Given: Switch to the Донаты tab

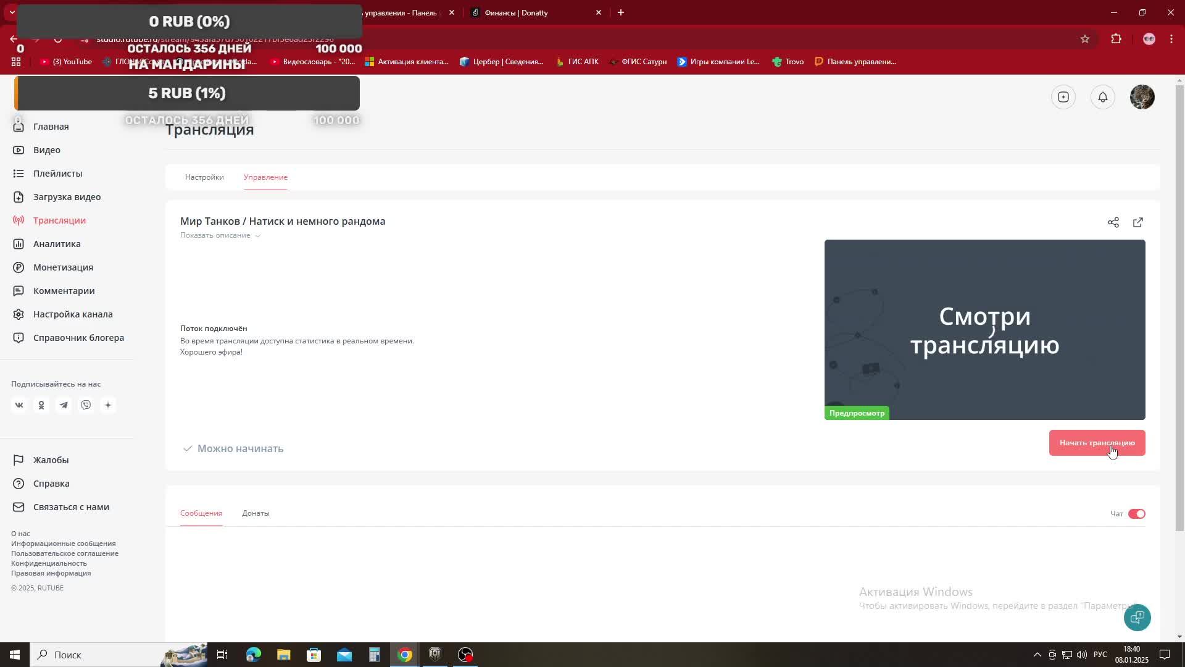Looking at the screenshot, I should (256, 513).
